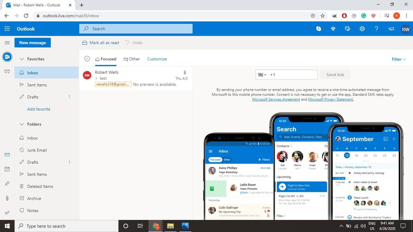This screenshot has width=413, height=232.
Task: Open the Windows Start menu
Action: click(x=7, y=226)
